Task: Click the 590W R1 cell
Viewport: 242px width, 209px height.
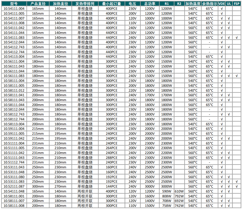Action: pos(167,191)
